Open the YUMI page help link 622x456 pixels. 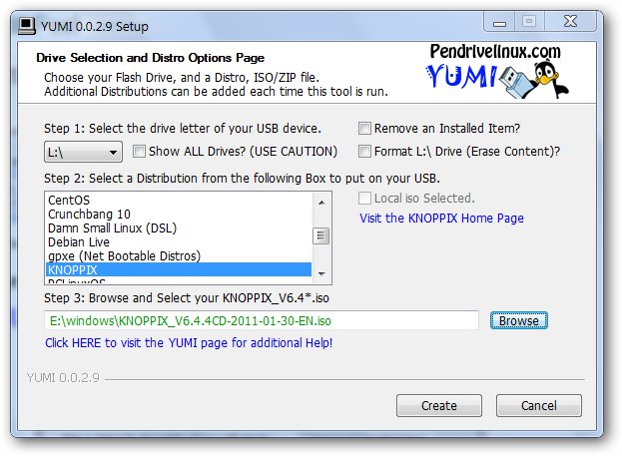click(189, 342)
